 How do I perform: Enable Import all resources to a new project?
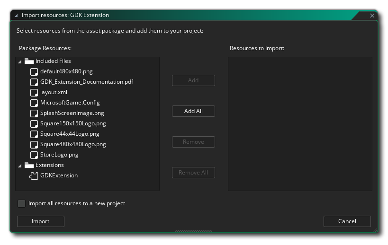[21, 203]
